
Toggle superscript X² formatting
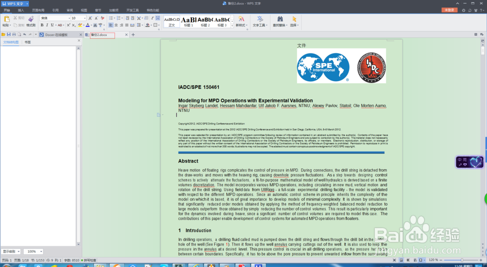click(68, 25)
